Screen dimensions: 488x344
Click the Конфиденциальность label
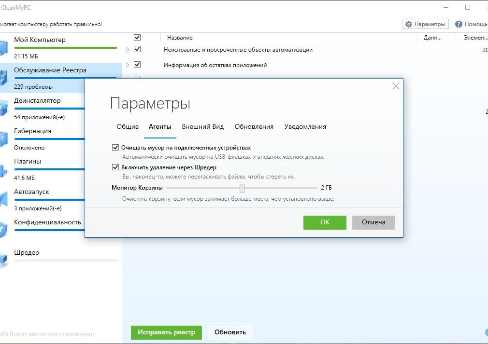coord(47,222)
